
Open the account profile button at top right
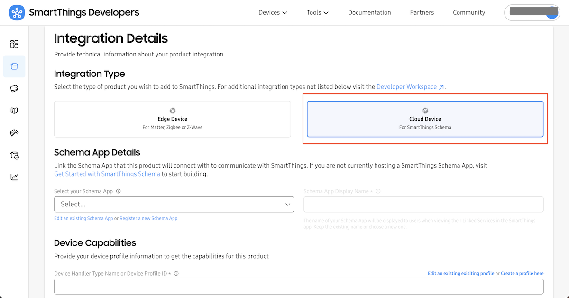coord(532,13)
